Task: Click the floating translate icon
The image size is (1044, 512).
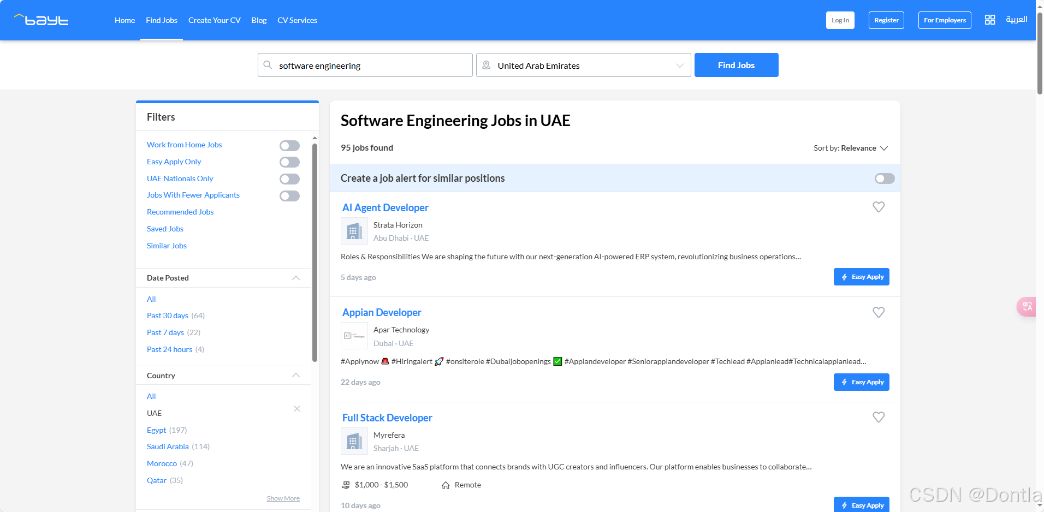Action: pyautogui.click(x=1027, y=306)
